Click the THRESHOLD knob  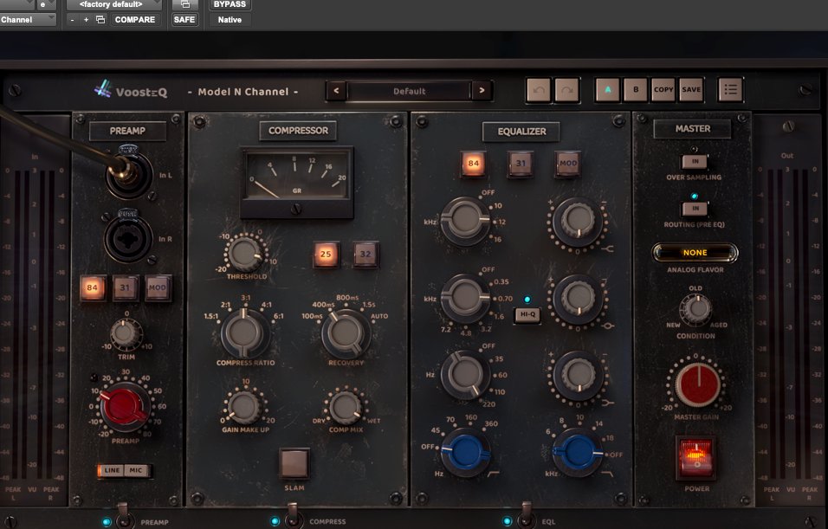pyautogui.click(x=245, y=254)
